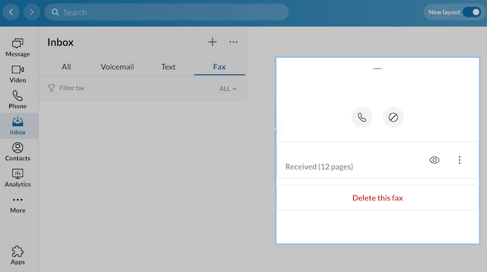
Task: Block the sender using circle-slash icon
Action: (393, 117)
